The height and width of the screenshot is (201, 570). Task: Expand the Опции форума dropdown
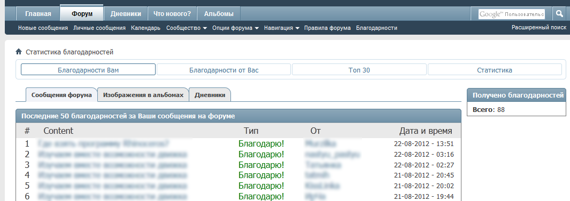[236, 28]
